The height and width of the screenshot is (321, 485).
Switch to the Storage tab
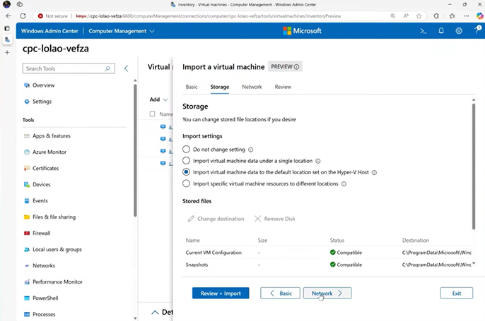pos(220,87)
